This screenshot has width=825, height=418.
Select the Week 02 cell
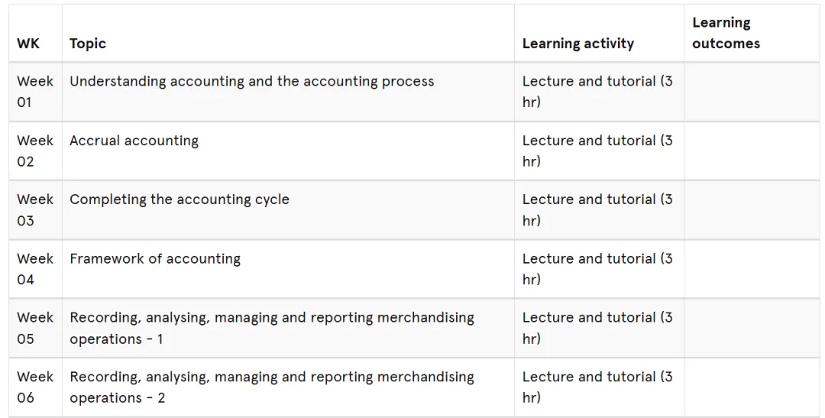click(35, 151)
